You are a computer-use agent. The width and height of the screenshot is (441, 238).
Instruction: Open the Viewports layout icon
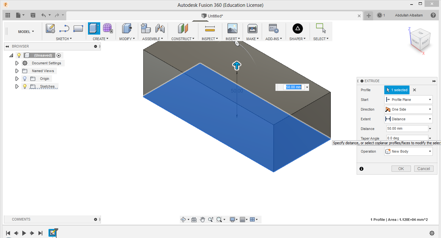point(253,220)
